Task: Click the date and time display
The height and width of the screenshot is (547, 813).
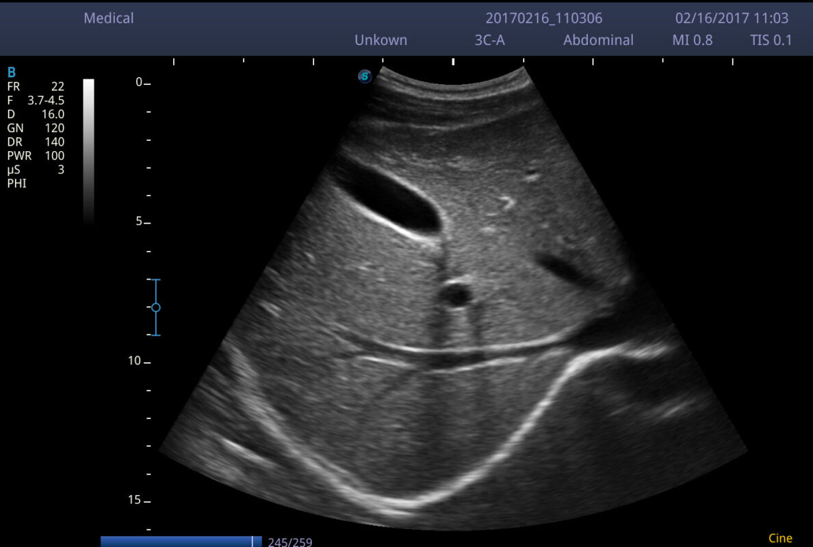Action: [732, 18]
